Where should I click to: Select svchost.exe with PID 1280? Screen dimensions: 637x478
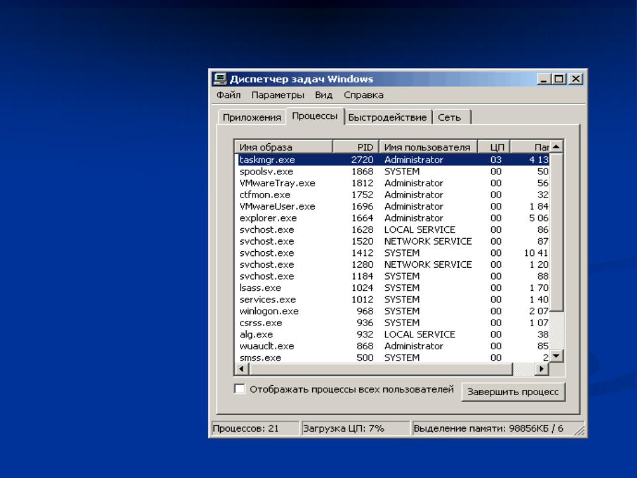tap(392, 265)
